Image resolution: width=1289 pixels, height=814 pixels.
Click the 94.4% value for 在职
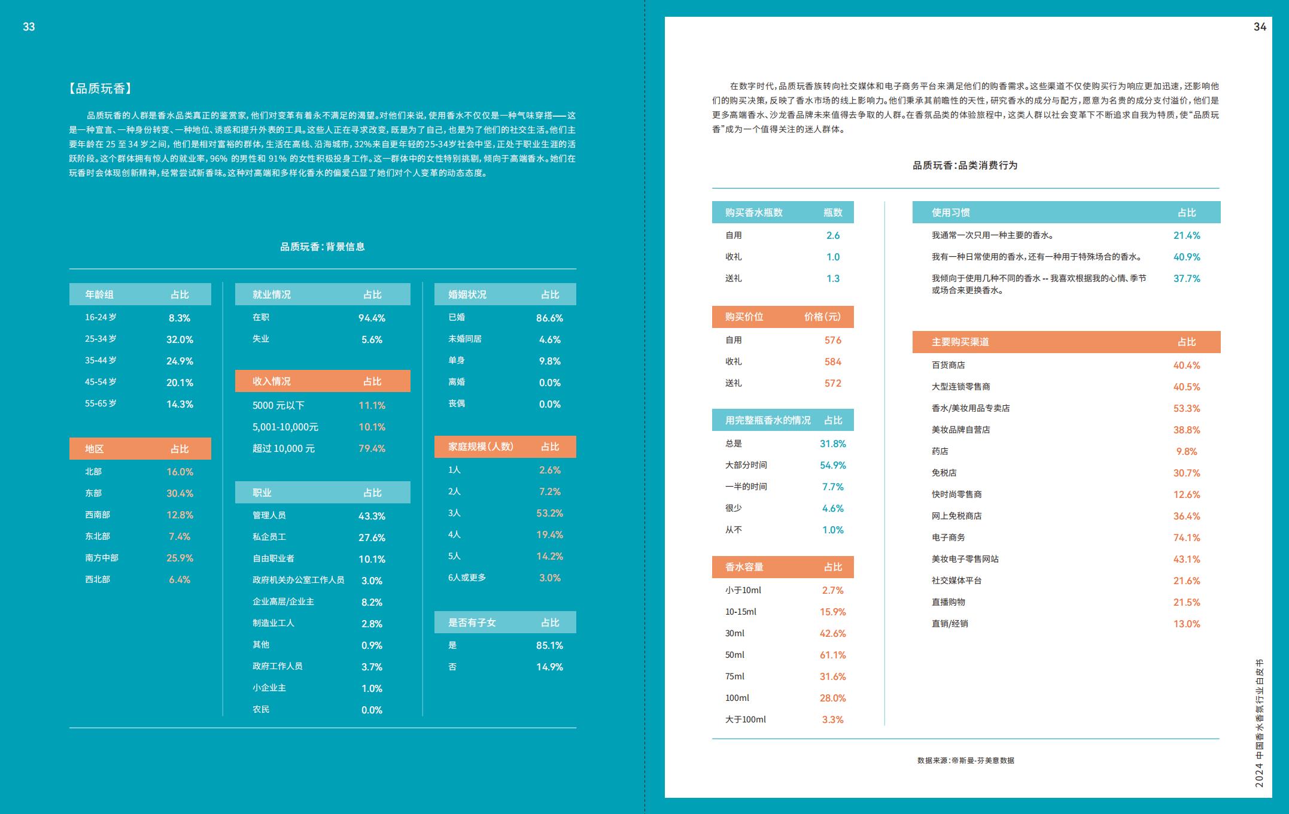(372, 318)
